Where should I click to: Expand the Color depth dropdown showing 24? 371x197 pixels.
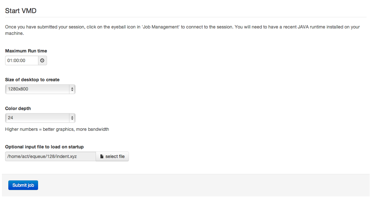pyautogui.click(x=40, y=118)
